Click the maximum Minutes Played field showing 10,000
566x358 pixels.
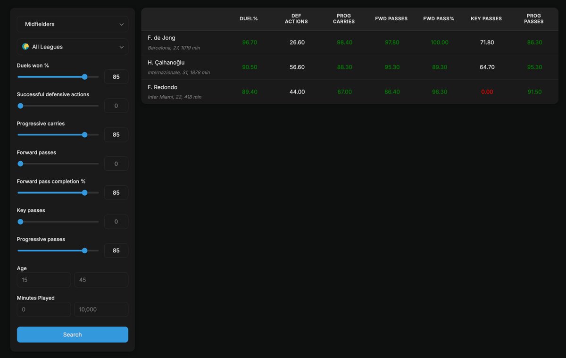pyautogui.click(x=101, y=309)
